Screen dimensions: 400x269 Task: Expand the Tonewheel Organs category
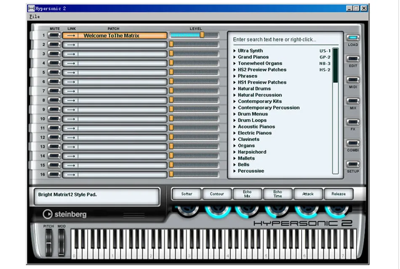point(235,64)
